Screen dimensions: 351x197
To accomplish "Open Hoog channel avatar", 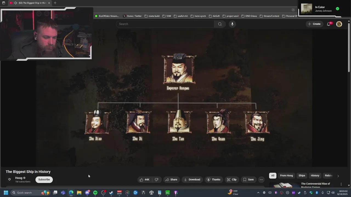I will 9,179.
